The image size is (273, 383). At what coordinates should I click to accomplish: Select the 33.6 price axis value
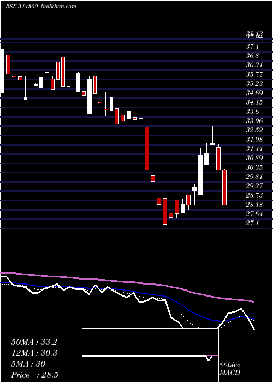pos(252,112)
